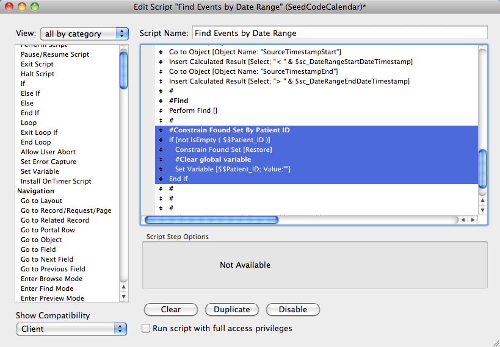Click into the Script Name field
Image resolution: width=500 pixels, height=347 pixels.
click(x=339, y=33)
